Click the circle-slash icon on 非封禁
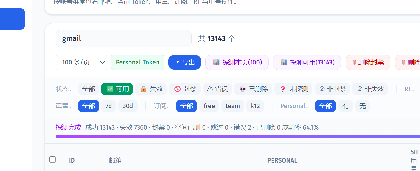This screenshot has width=420, height=171. pos(322,89)
